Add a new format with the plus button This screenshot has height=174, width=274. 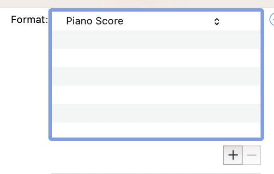pyautogui.click(x=233, y=155)
